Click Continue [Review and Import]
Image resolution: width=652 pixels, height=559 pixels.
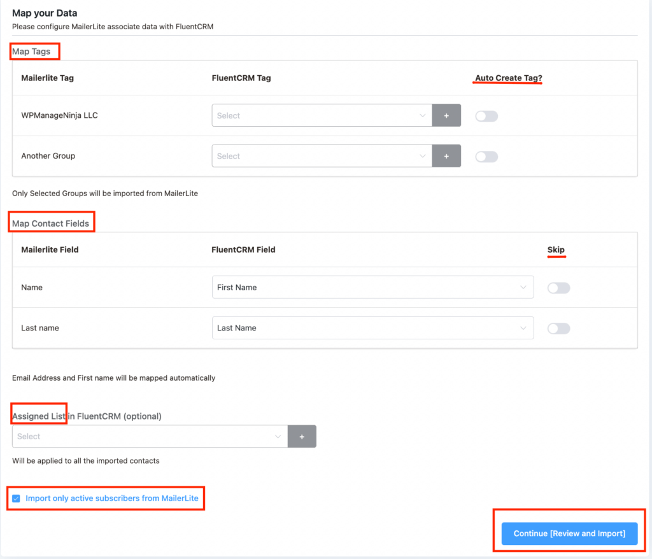click(569, 533)
